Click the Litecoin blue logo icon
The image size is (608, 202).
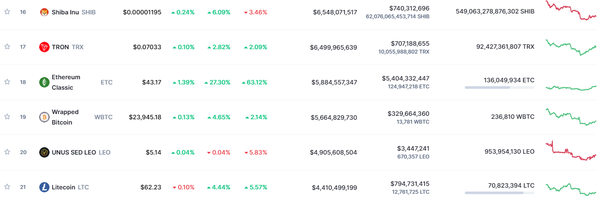tap(44, 187)
